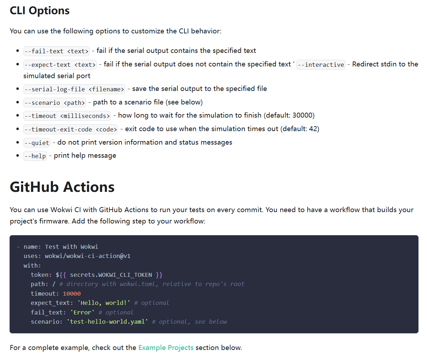Click the 'Error' string in code block
The height and width of the screenshot is (361, 427).
point(82,312)
